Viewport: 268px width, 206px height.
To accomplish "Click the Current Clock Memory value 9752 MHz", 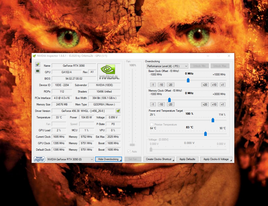I will [86, 137].
